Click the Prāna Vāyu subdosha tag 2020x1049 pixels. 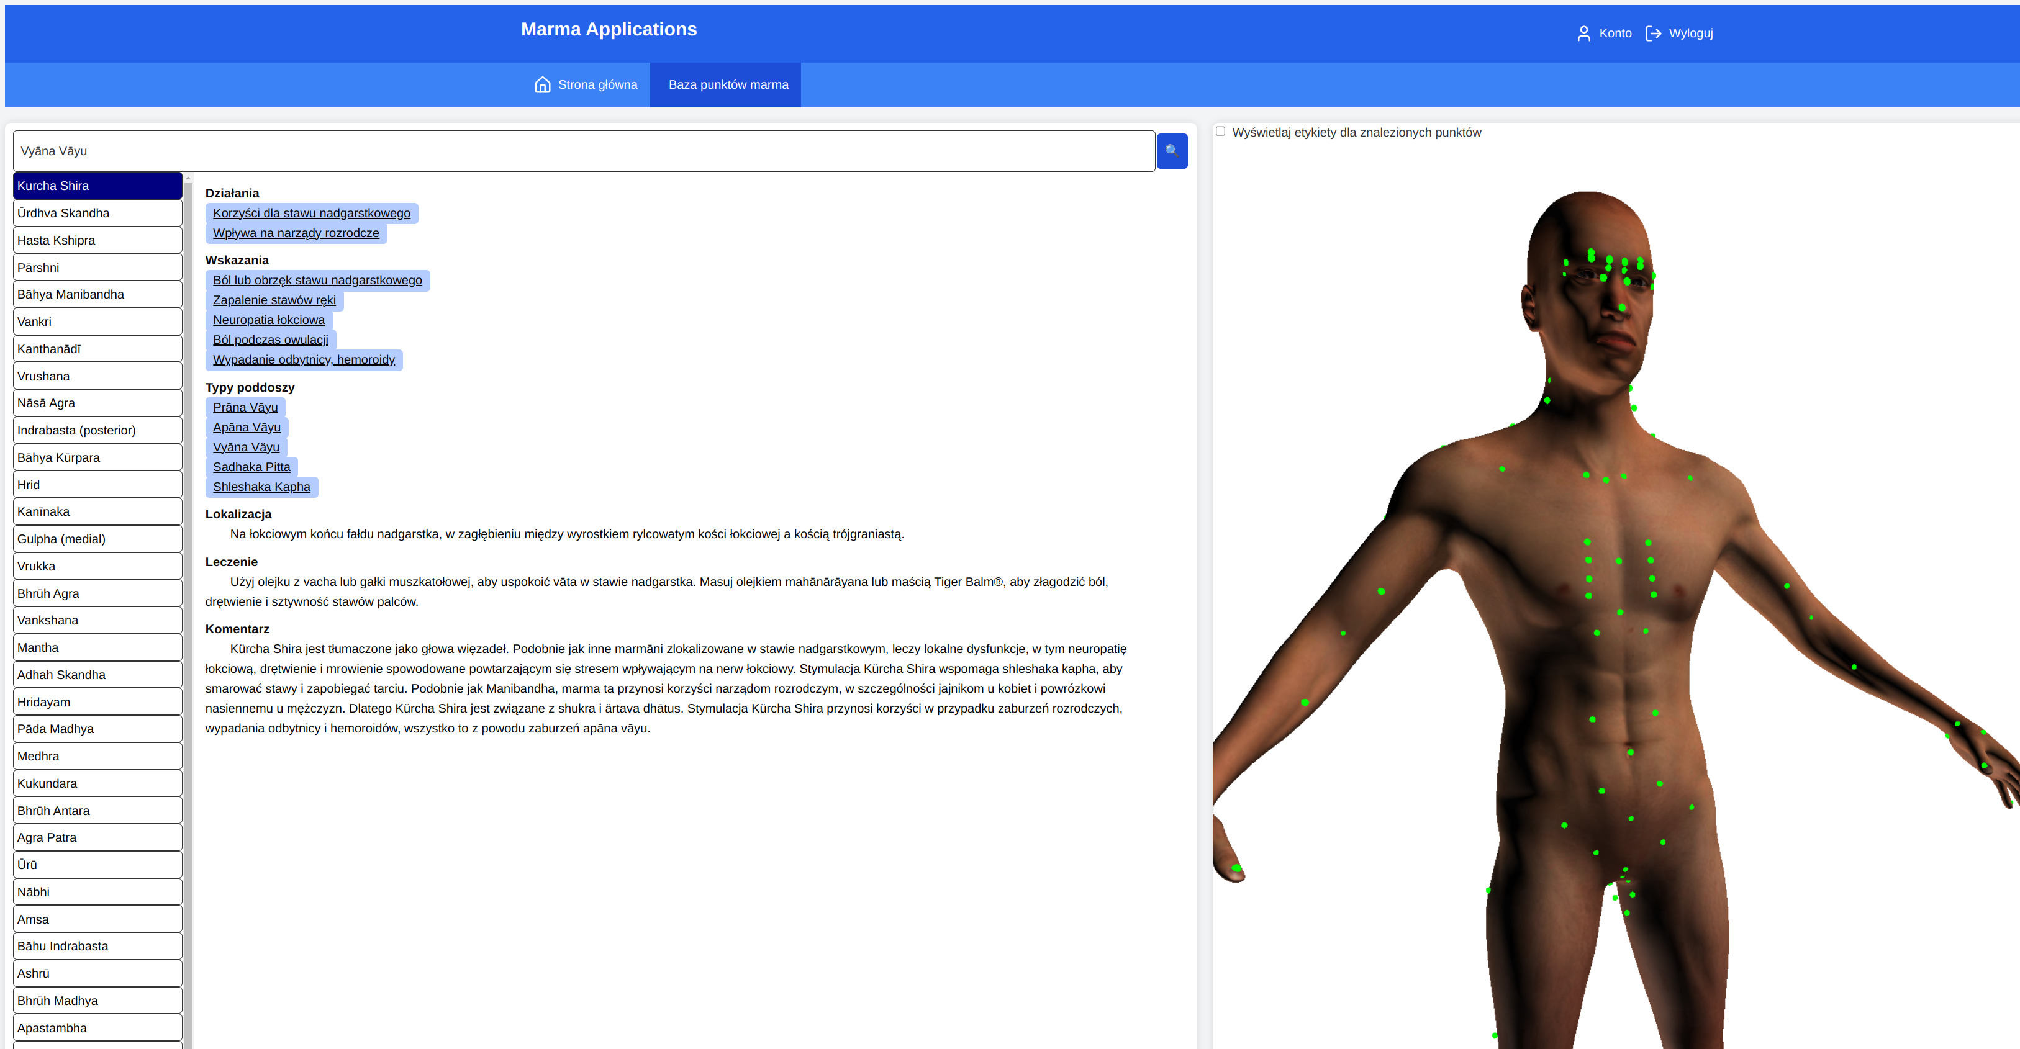click(x=245, y=408)
